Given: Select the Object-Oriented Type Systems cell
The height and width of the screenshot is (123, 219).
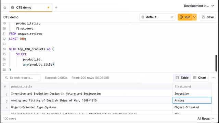Looking at the screenshot, I should [91, 107].
